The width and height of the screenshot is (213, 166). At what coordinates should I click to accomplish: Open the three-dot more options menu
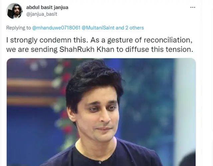(193, 7)
